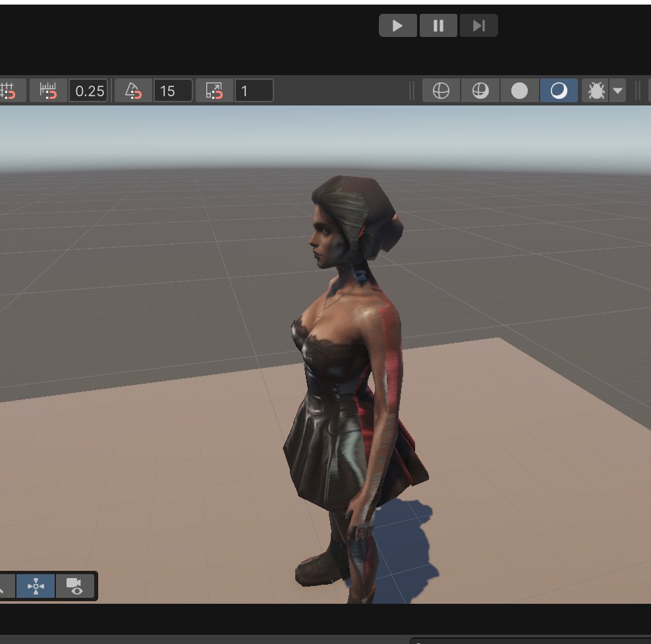651x644 pixels.
Task: Toggle grid snapping magnet icon
Action: coord(9,90)
